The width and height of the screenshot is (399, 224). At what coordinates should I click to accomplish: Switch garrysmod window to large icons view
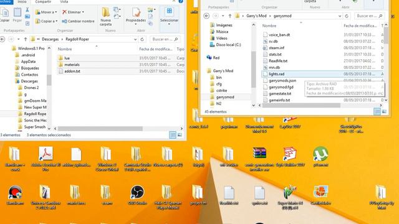384,111
